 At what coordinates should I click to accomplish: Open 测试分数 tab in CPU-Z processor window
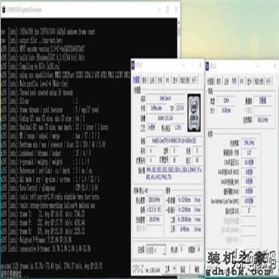click(185, 80)
